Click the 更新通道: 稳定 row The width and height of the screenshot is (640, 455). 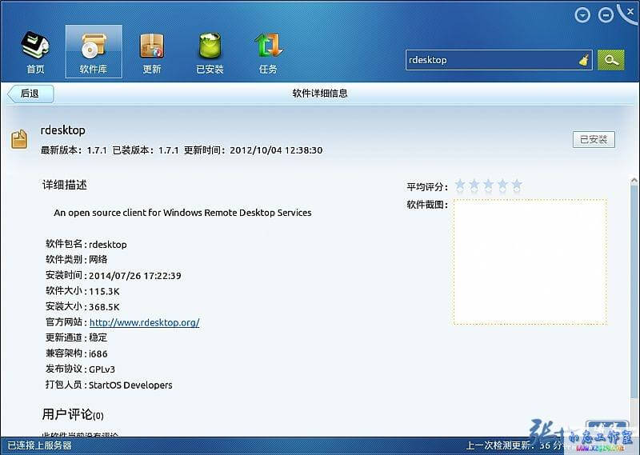pos(76,337)
